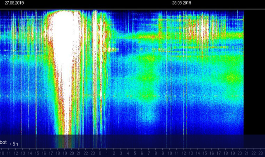Click the "bot" account name text
The image size is (265, 157).
3,142
